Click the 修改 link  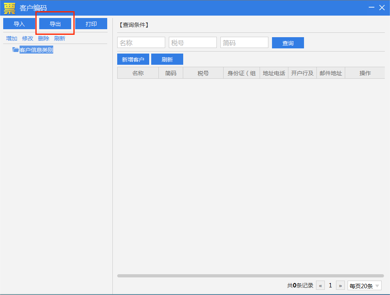(28, 38)
